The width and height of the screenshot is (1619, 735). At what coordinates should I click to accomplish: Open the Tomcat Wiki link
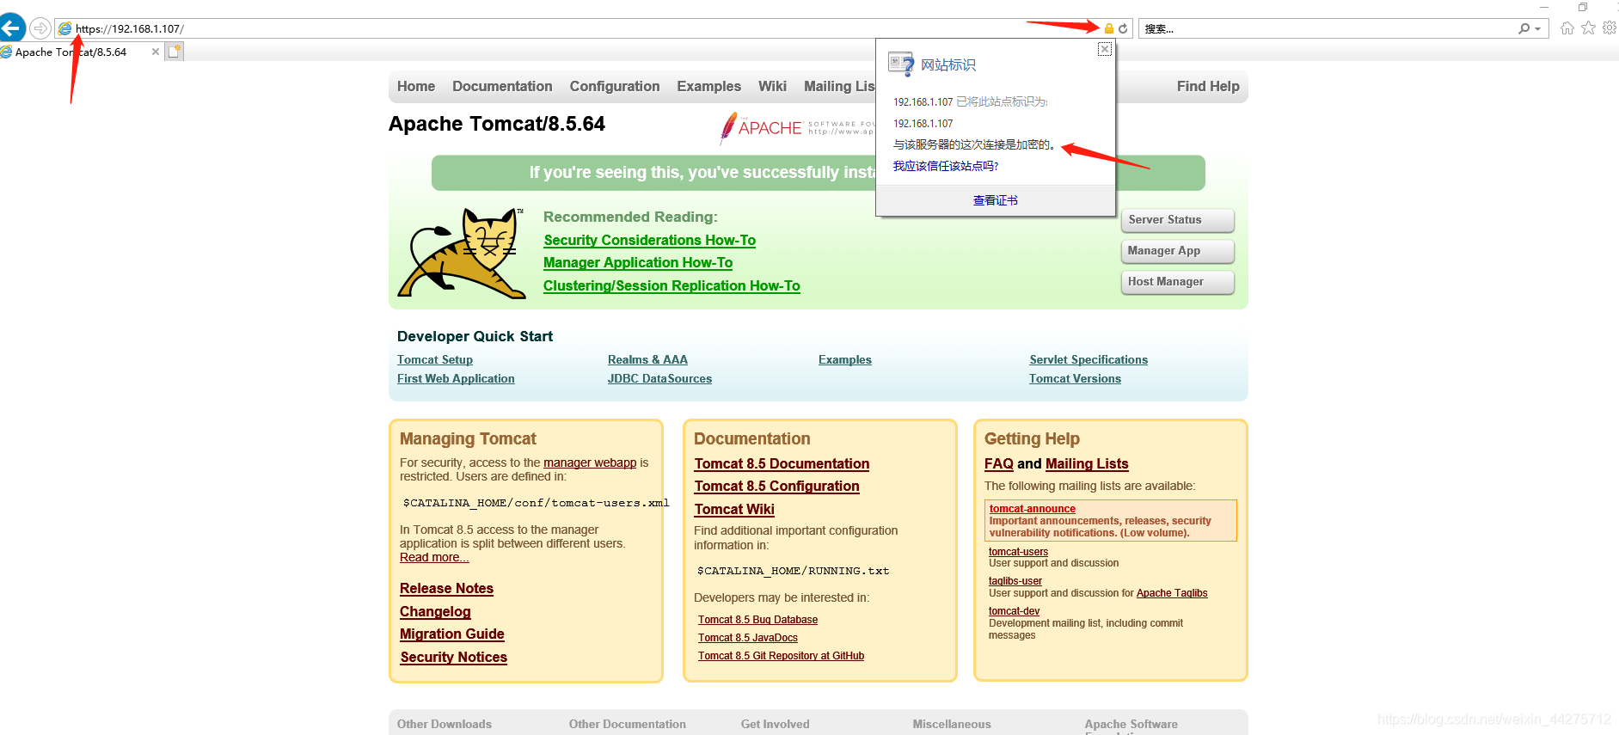coord(734,510)
